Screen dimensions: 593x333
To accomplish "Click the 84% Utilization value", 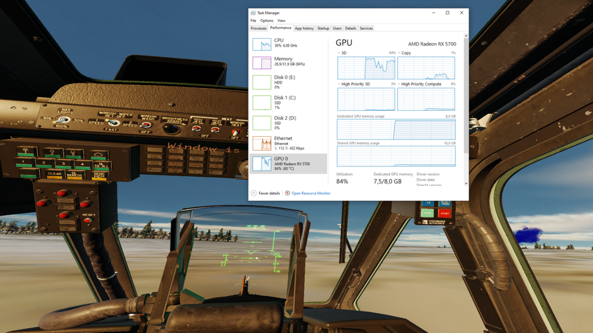I will 342,181.
